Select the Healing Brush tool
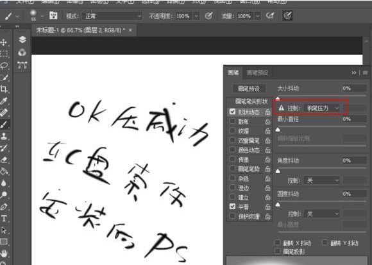Image resolution: width=372 pixels, height=265 pixels. click(x=4, y=113)
